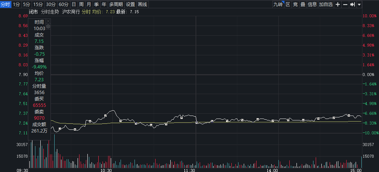Screen dimensions: 379x172
Task: Click the 闭市 market status label
Action: point(33,12)
